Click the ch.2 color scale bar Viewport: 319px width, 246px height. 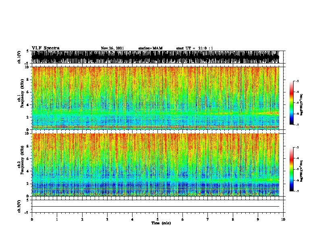(x=291, y=169)
